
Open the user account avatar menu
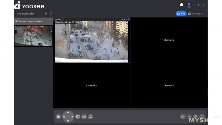pos(189,5)
